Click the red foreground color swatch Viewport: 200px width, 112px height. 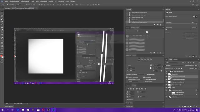1,56
